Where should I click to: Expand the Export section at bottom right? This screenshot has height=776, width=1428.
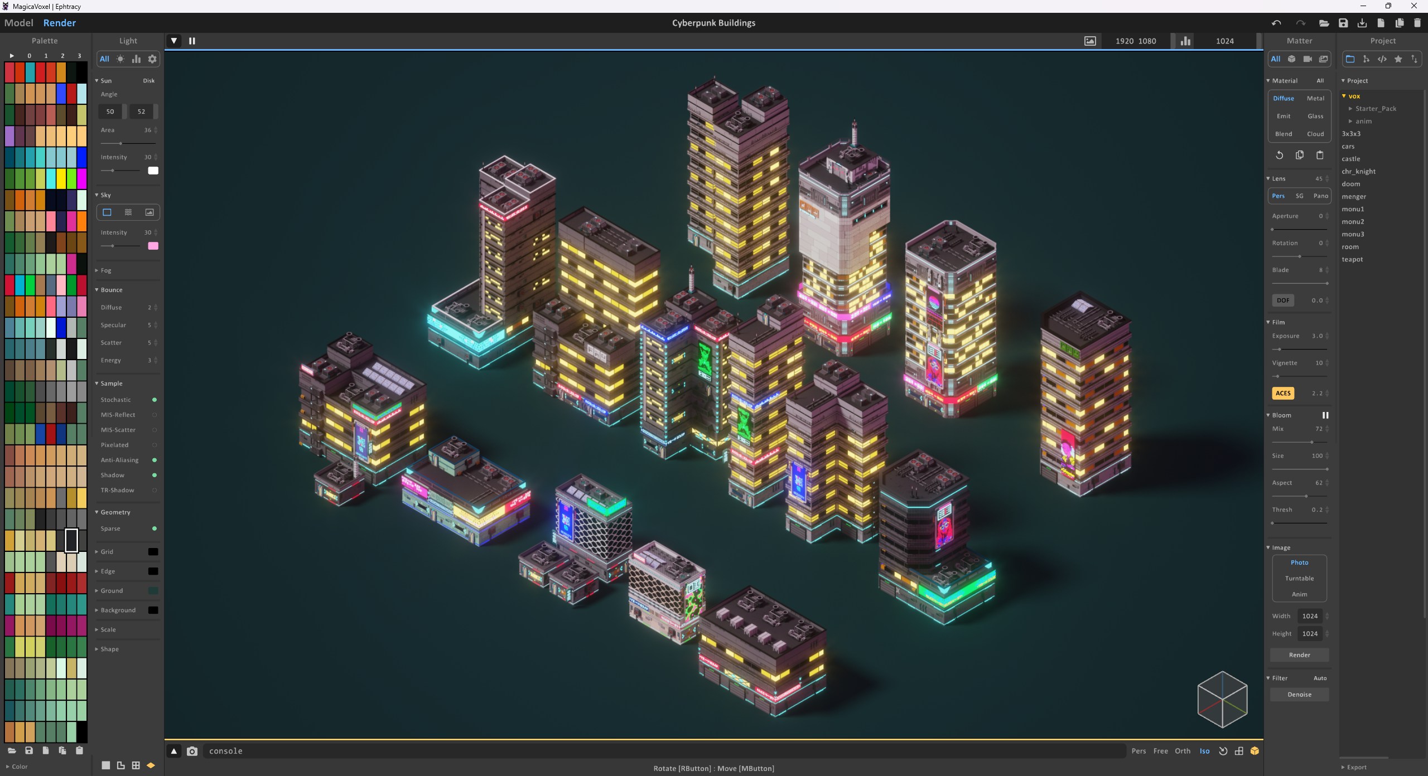1354,768
